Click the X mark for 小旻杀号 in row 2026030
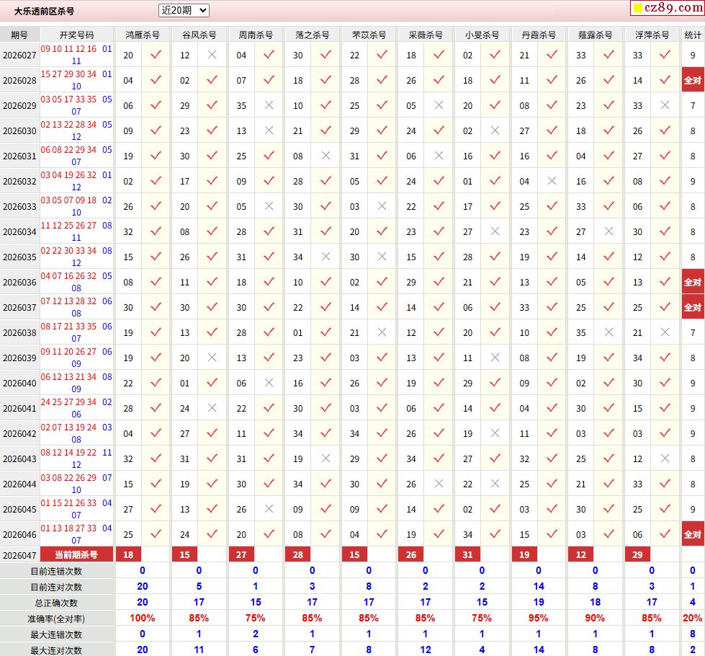 pyautogui.click(x=495, y=130)
